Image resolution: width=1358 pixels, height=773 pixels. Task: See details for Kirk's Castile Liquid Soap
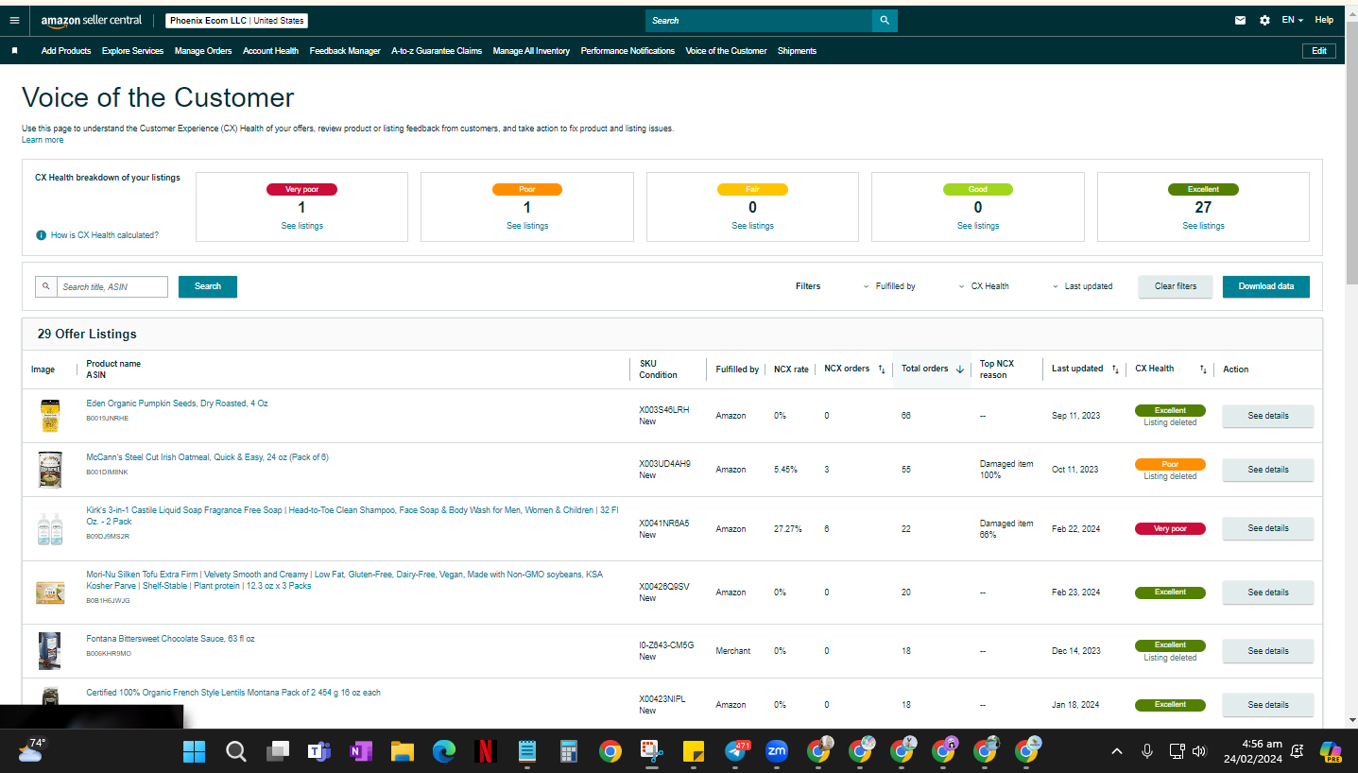coord(1268,528)
